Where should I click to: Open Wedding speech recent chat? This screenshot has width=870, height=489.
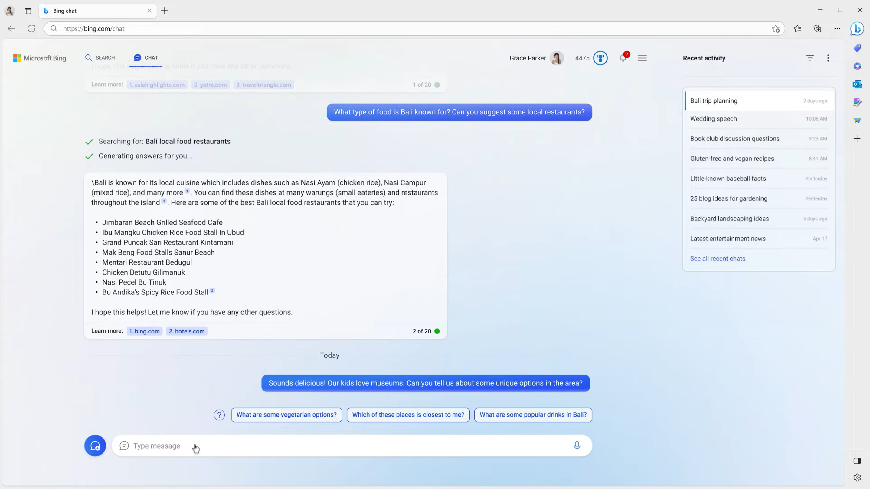point(759,119)
